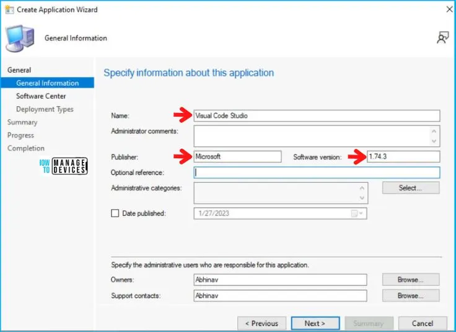The image size is (456, 332).
Task: Click the Optional reference input field
Action: coord(317,173)
